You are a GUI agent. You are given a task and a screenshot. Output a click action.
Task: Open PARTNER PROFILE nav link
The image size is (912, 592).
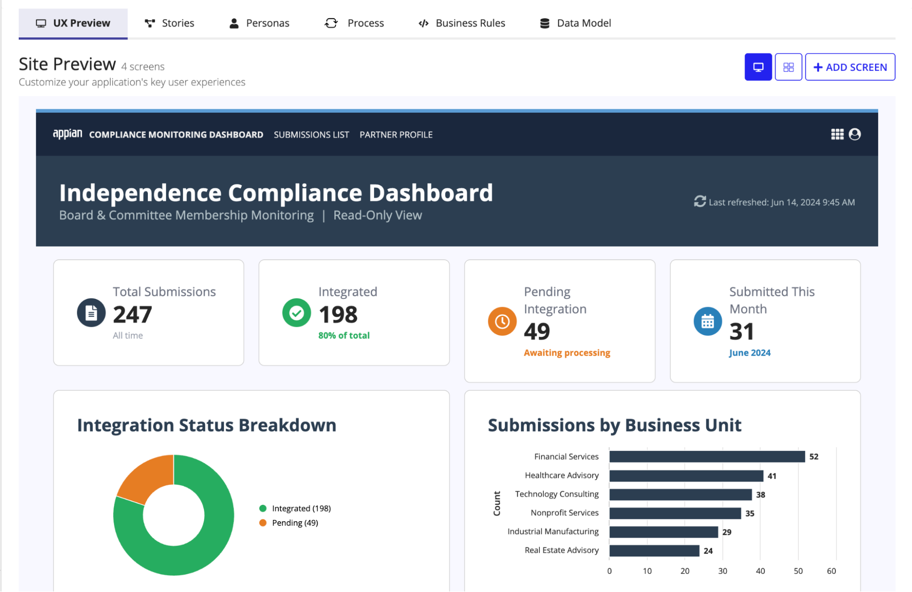[x=396, y=135]
